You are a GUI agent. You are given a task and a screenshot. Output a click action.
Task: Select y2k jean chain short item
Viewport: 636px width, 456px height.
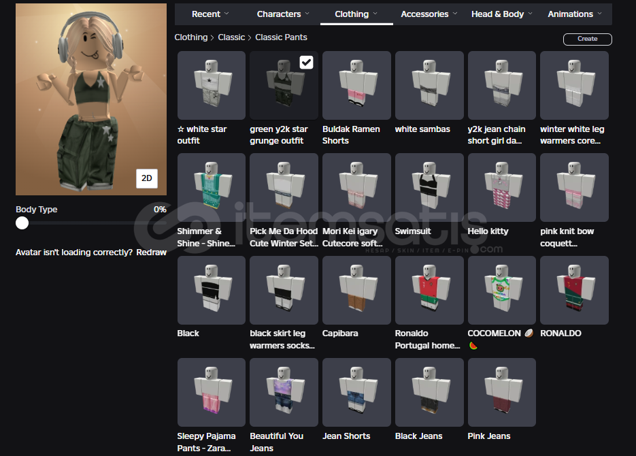[x=502, y=85]
